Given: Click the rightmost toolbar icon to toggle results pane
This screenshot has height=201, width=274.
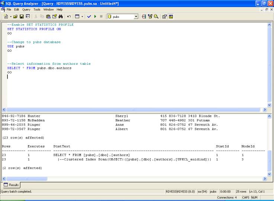Looking at the screenshot, I should click(171, 17).
